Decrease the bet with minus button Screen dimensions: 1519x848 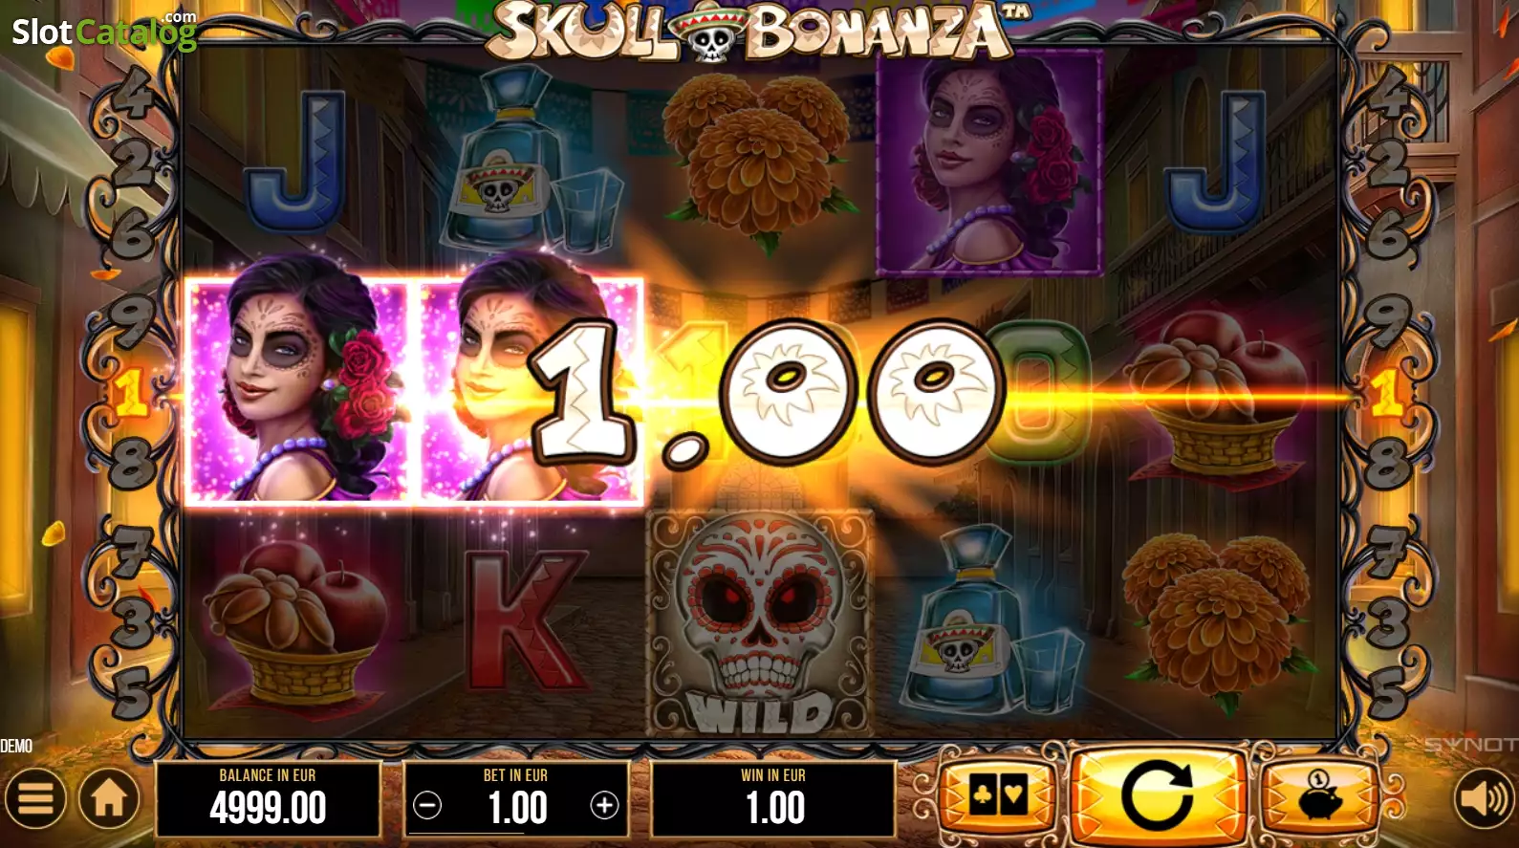point(427,806)
